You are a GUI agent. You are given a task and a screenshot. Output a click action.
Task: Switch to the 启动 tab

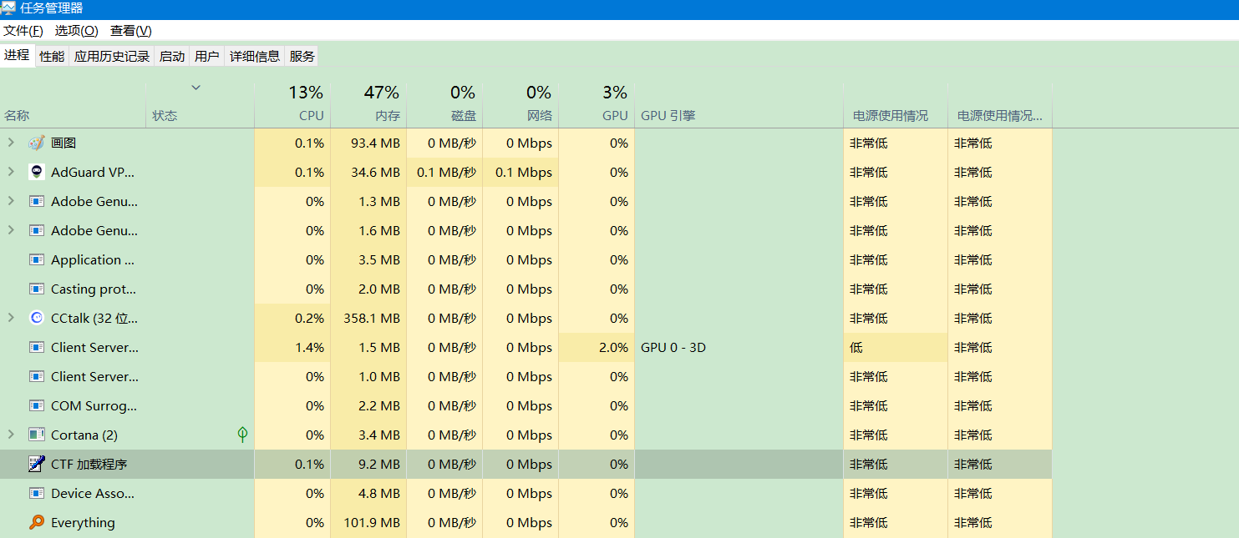pos(172,56)
